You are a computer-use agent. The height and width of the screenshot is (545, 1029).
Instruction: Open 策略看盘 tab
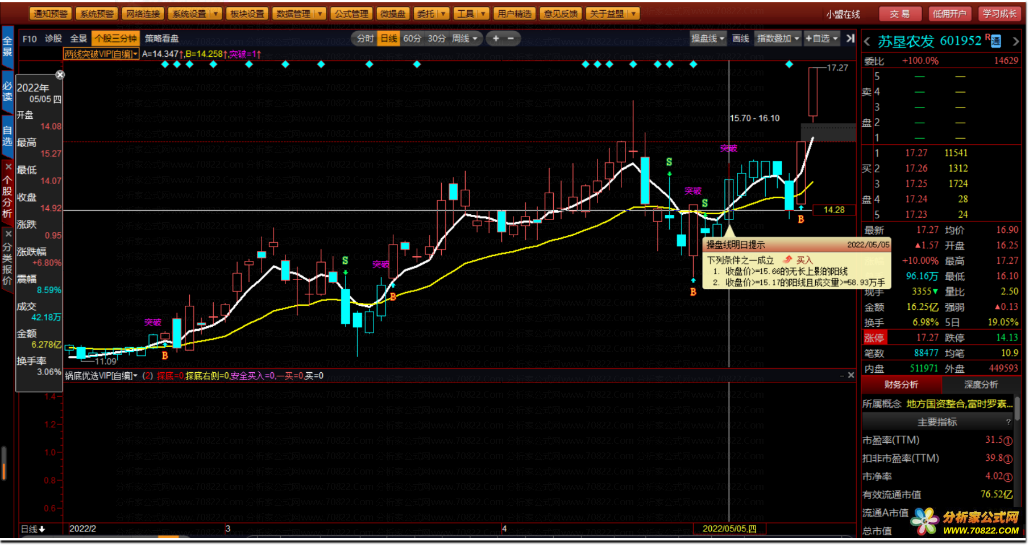[161, 39]
